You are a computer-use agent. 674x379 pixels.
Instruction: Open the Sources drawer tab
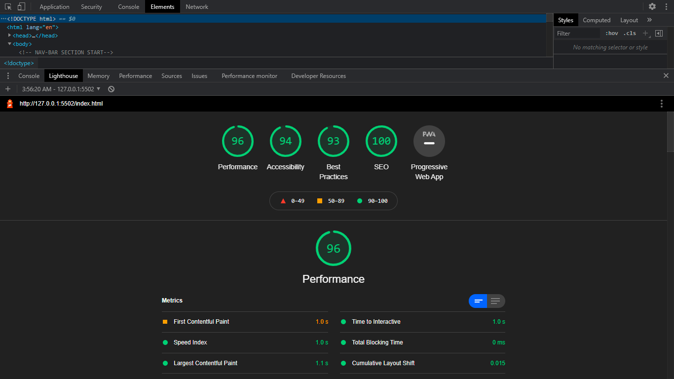click(172, 76)
